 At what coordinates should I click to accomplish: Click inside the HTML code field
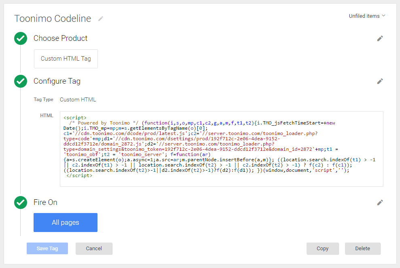[221, 149]
